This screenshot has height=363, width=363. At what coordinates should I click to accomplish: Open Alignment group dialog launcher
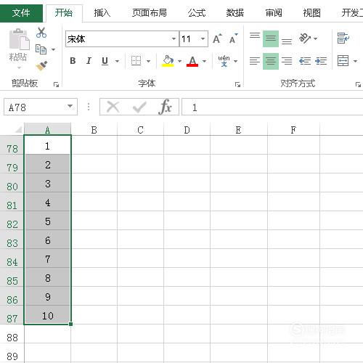point(358,84)
